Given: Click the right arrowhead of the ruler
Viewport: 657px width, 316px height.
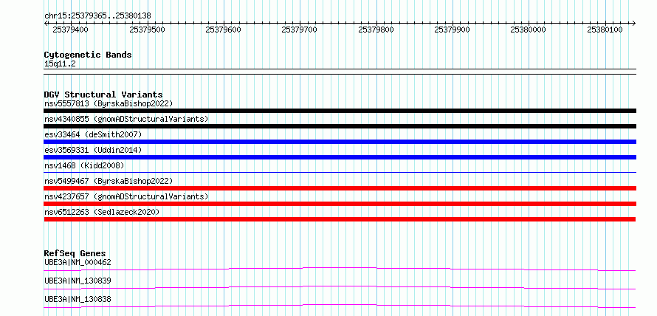Looking at the screenshot, I should tap(634, 23).
